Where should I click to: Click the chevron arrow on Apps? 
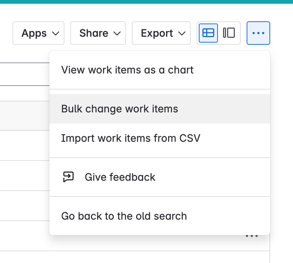point(56,33)
